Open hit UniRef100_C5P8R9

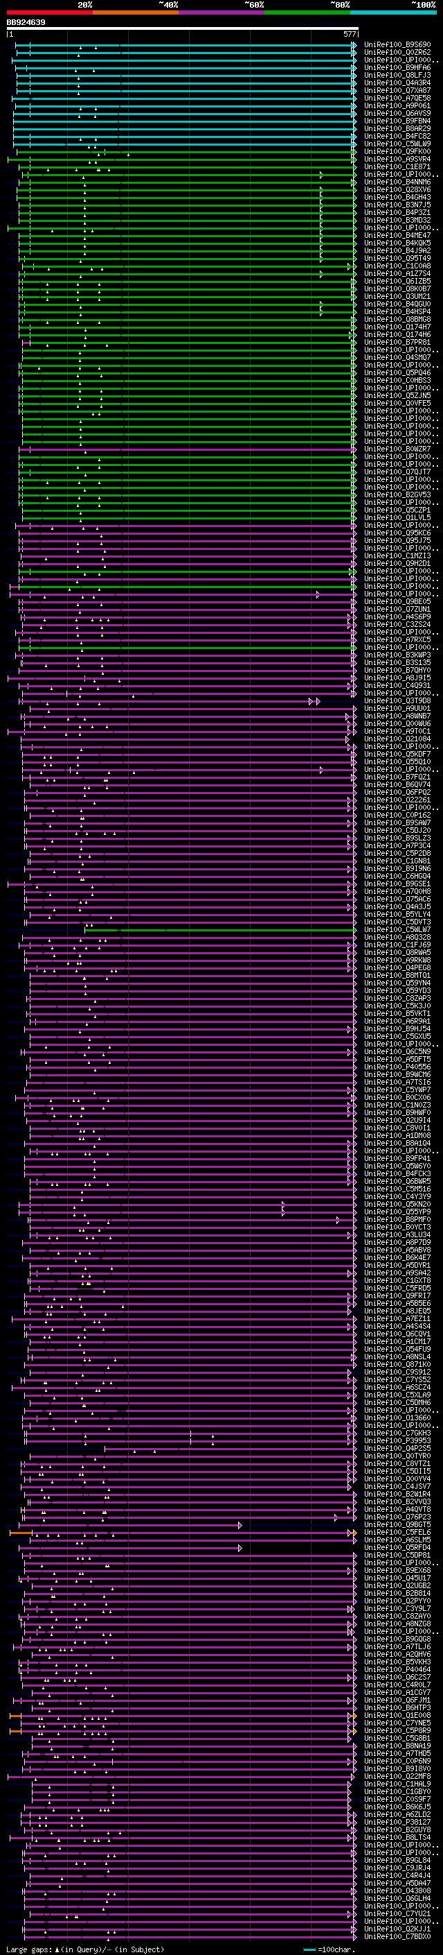click(x=397, y=1730)
